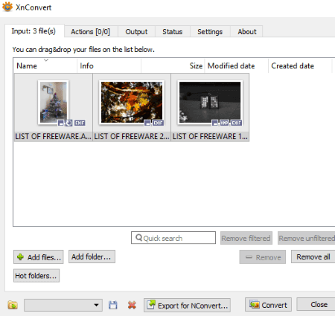Click XMP badge on grayscale thumbnail
The width and height of the screenshot is (335, 316).
click(224, 123)
